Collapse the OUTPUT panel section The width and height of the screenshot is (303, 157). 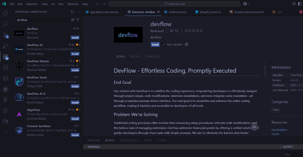click(x=281, y=147)
